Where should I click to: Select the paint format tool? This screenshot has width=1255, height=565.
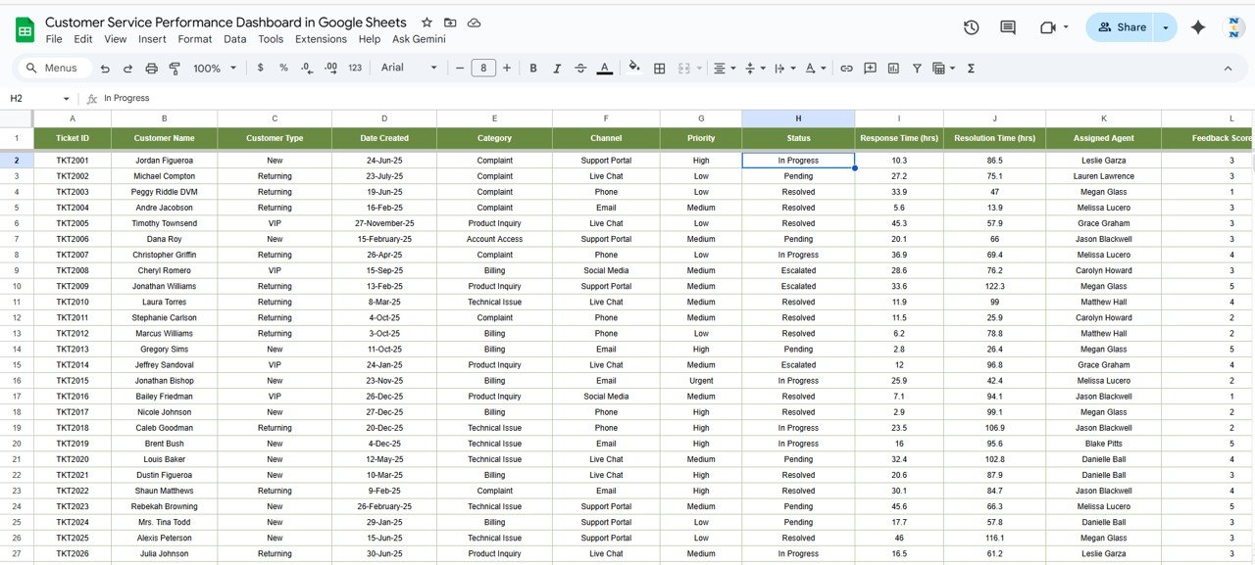176,68
